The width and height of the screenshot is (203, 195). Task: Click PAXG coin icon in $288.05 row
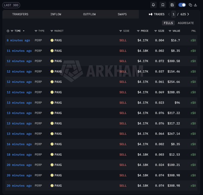tap(52, 92)
